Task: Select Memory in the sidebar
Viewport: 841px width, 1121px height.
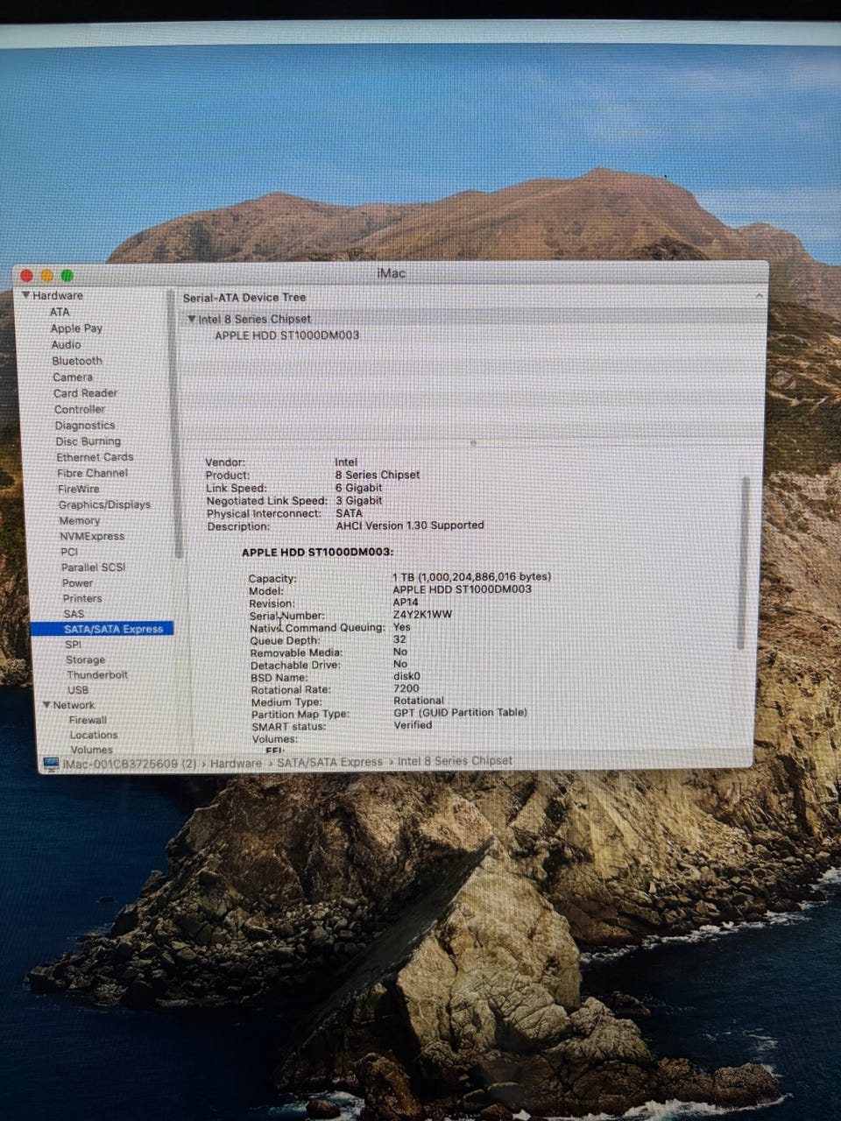Action: (80, 520)
